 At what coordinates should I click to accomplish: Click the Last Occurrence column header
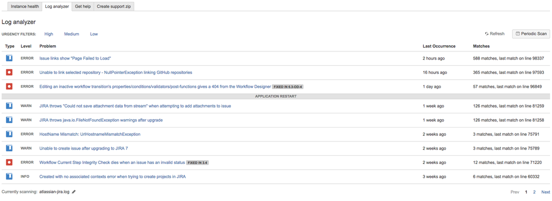click(439, 46)
